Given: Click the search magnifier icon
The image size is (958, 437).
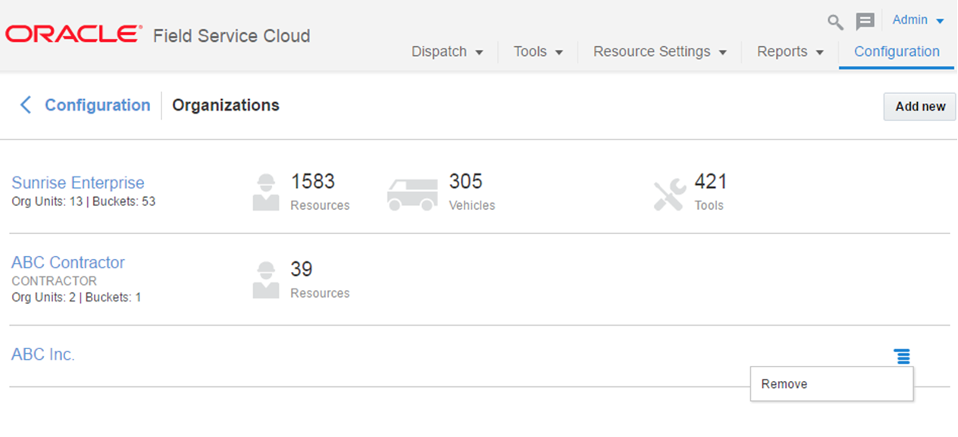Looking at the screenshot, I should (x=835, y=22).
